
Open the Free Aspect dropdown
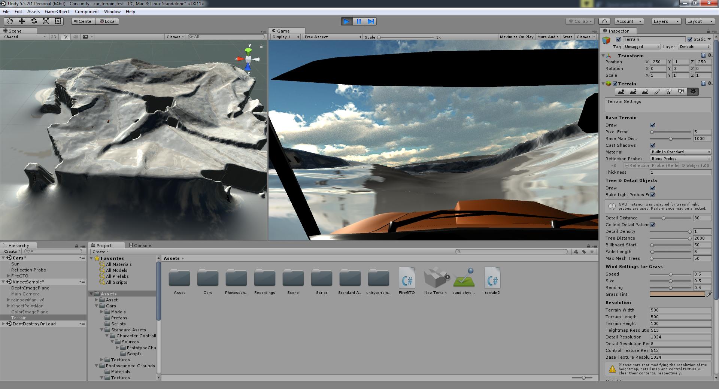[333, 37]
